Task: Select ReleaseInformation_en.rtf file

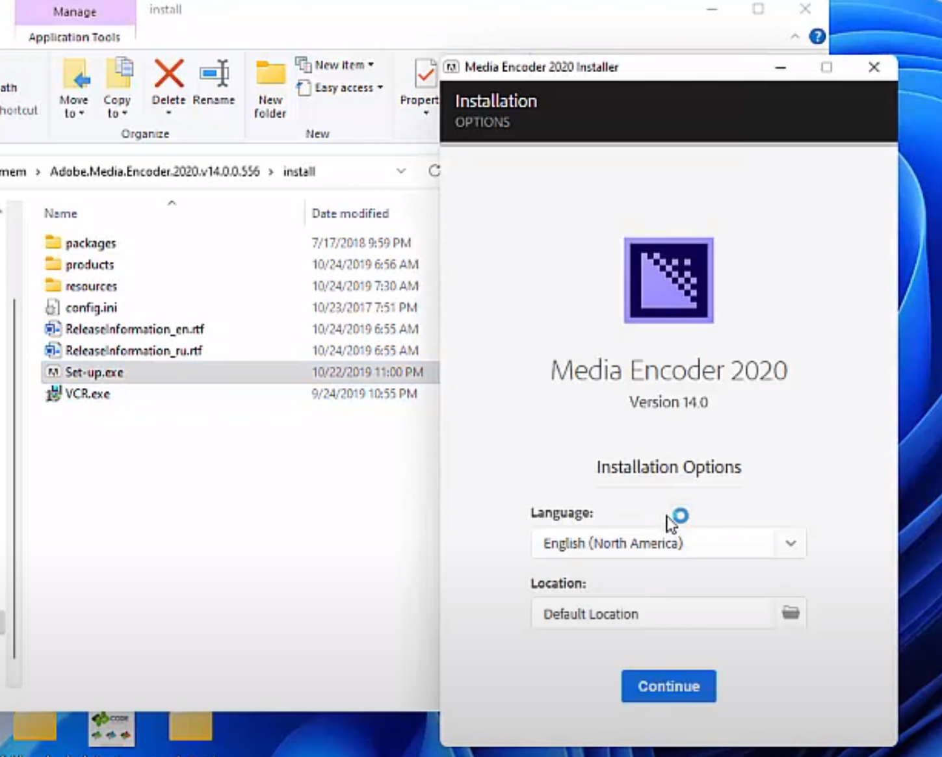Action: [135, 329]
